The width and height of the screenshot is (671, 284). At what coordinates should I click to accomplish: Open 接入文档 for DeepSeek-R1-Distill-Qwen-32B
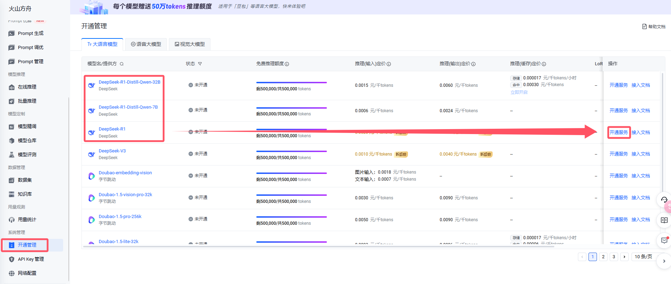point(641,85)
